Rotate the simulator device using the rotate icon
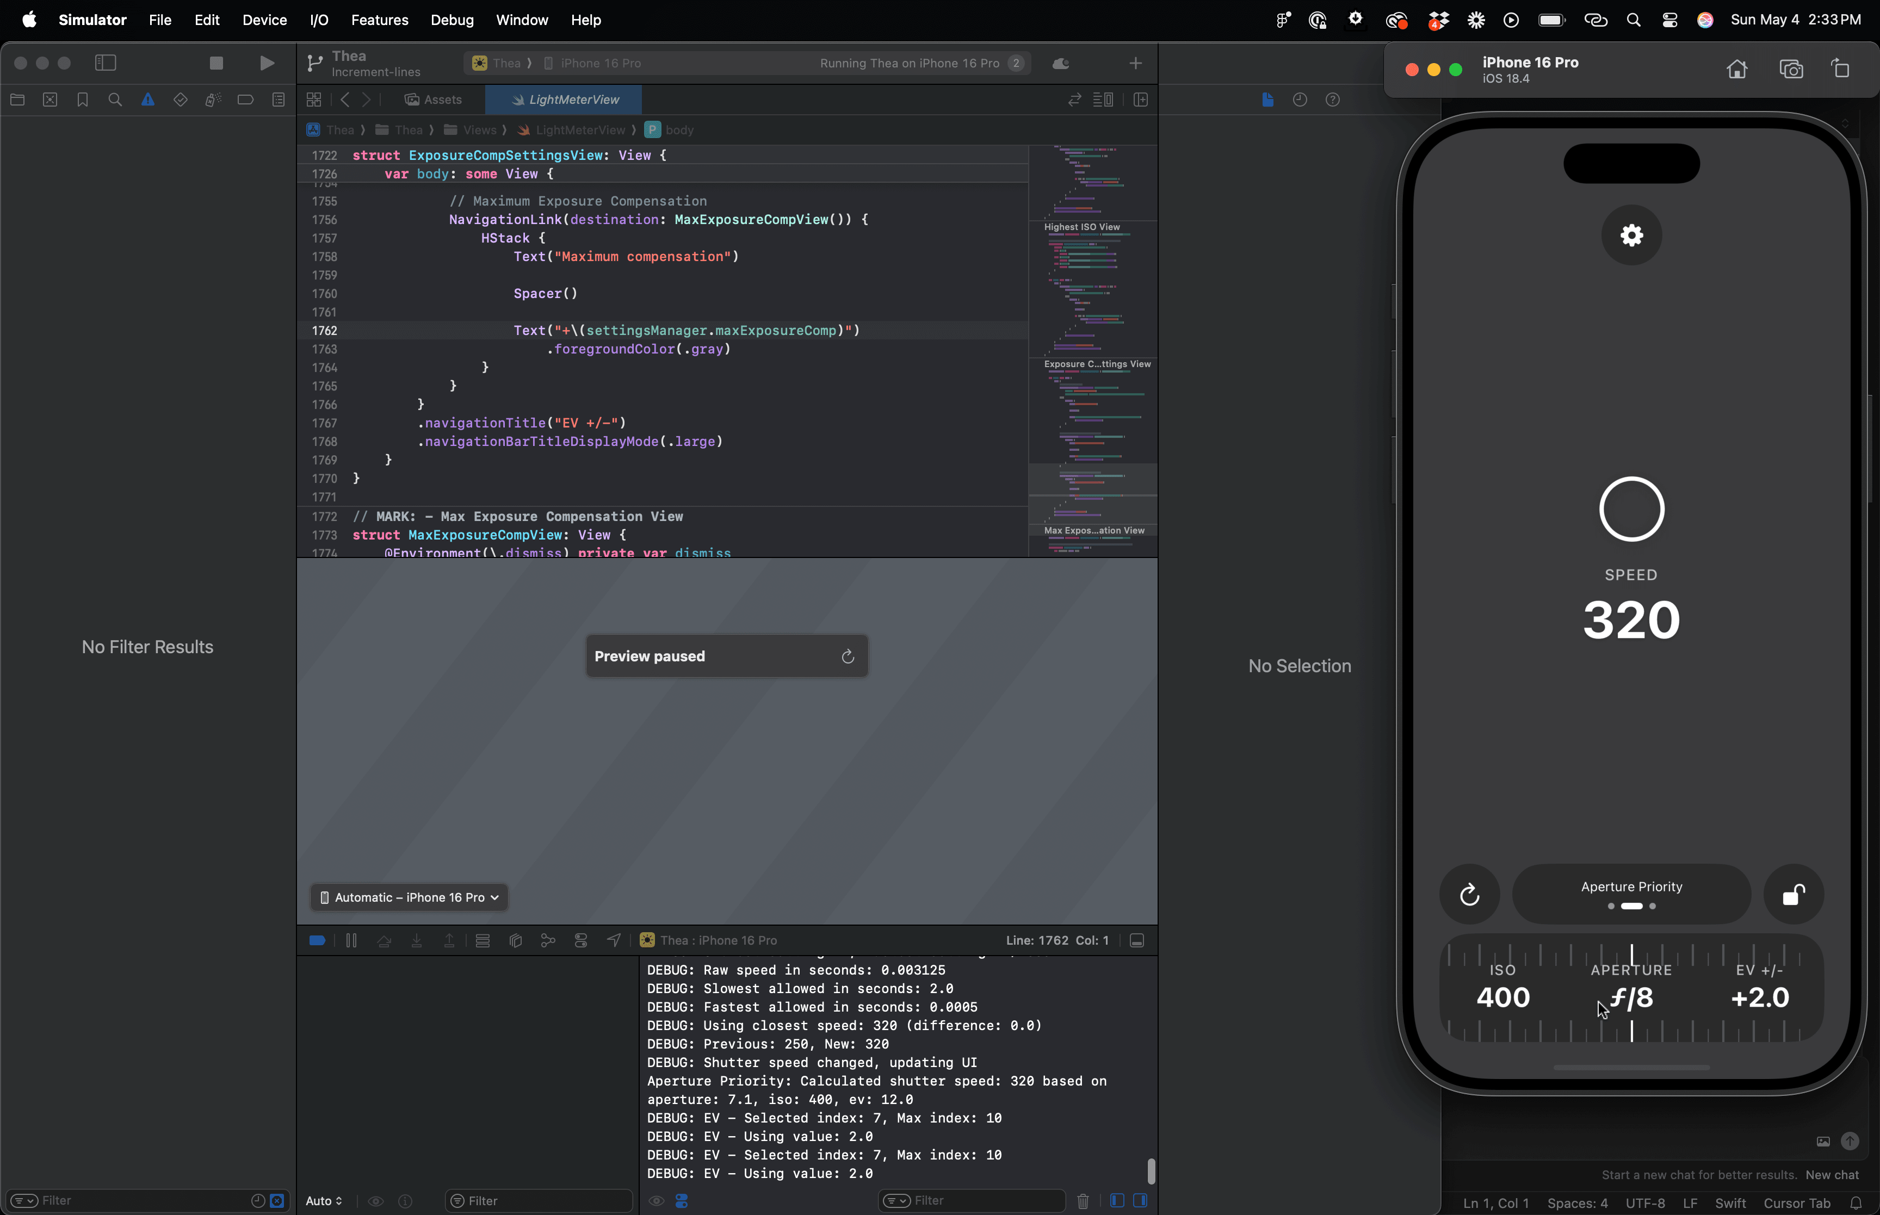 1840,70
